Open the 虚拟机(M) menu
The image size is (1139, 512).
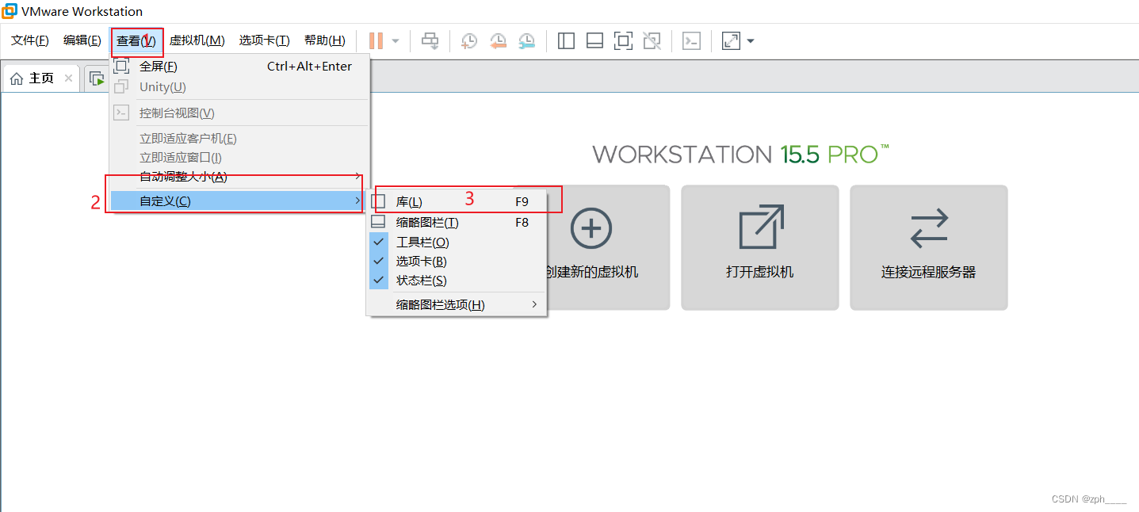pyautogui.click(x=197, y=40)
